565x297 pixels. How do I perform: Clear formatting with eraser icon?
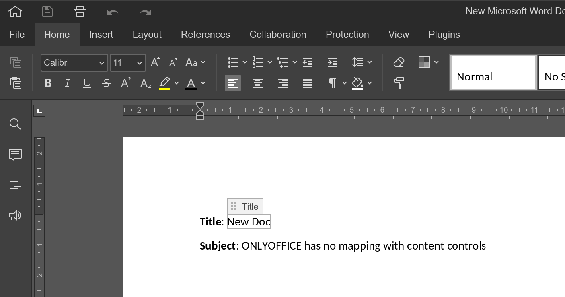tap(399, 62)
